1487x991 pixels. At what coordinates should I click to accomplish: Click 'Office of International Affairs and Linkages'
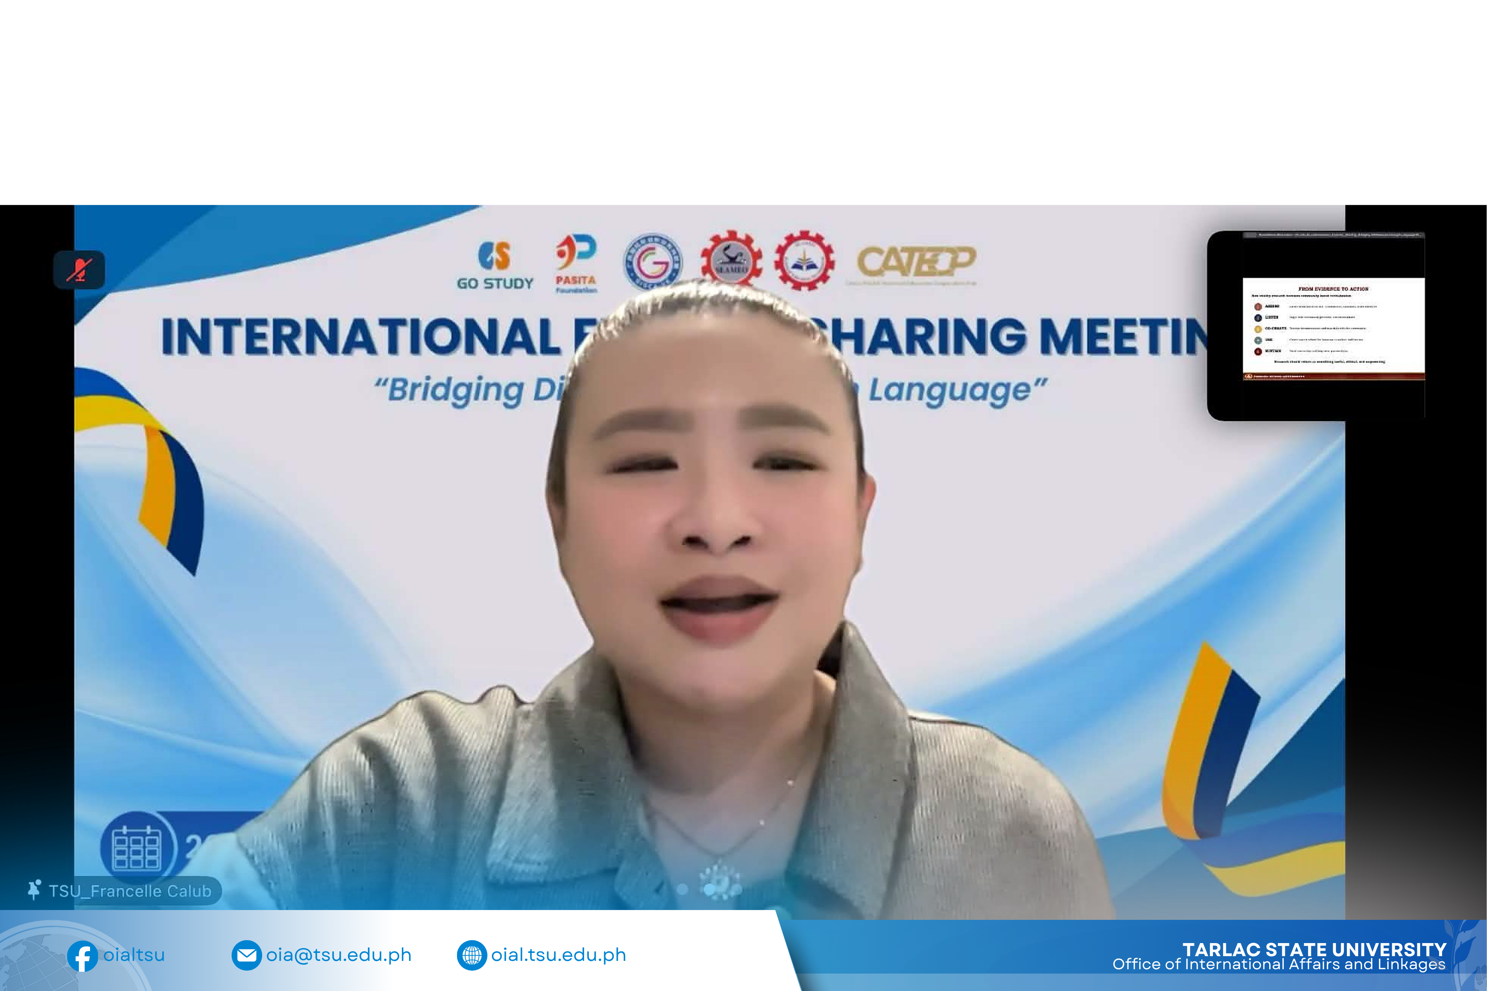[1279, 965]
